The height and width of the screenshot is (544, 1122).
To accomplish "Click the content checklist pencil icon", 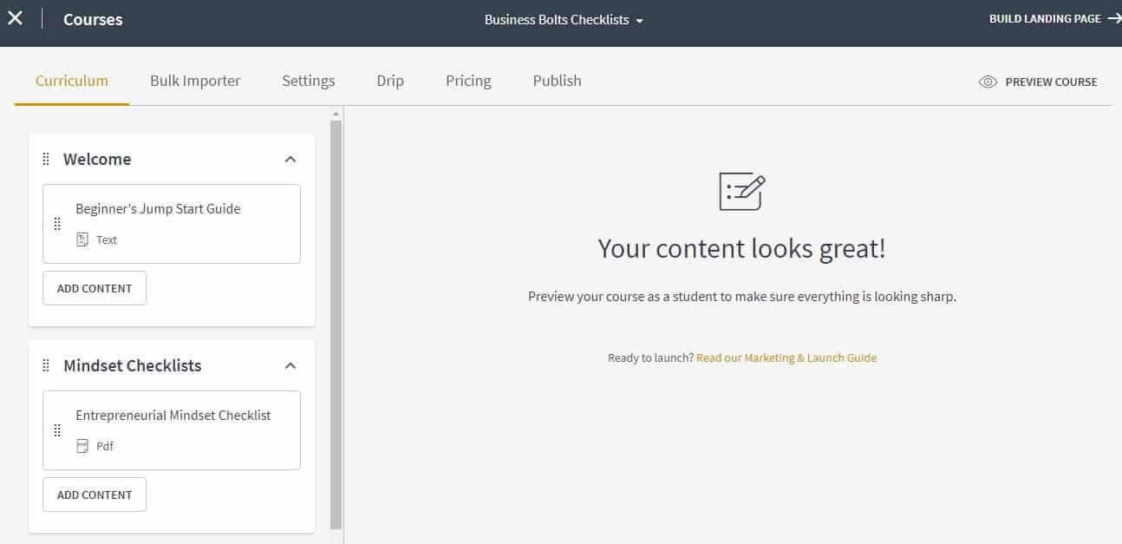I will (x=742, y=191).
